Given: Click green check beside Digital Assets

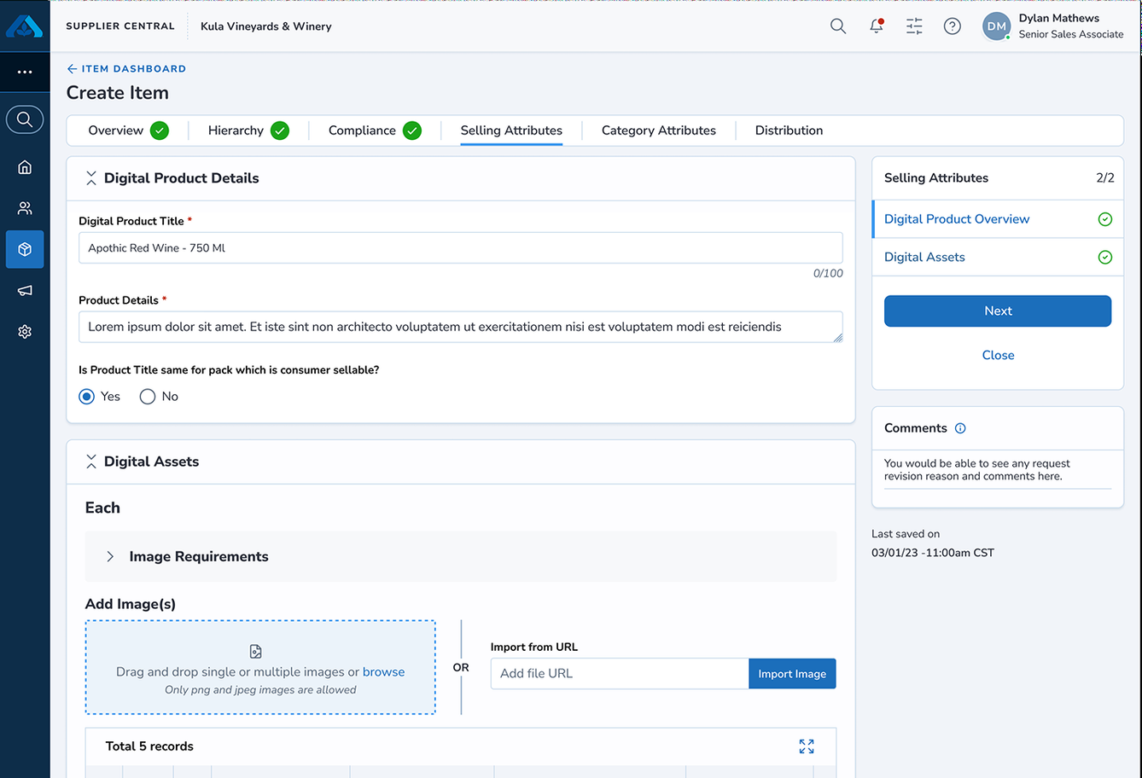Looking at the screenshot, I should coord(1105,257).
